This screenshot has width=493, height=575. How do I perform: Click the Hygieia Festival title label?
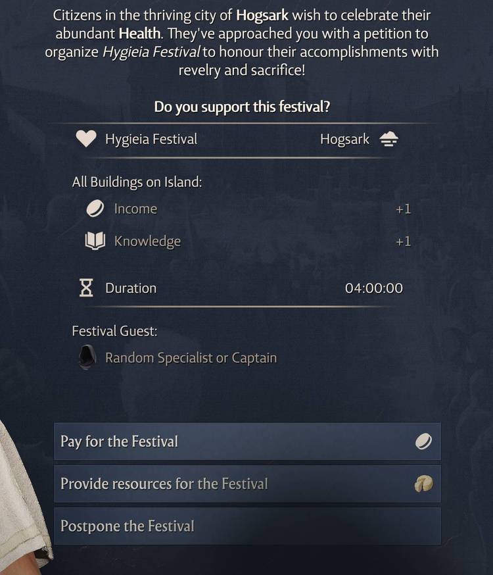[x=150, y=139]
